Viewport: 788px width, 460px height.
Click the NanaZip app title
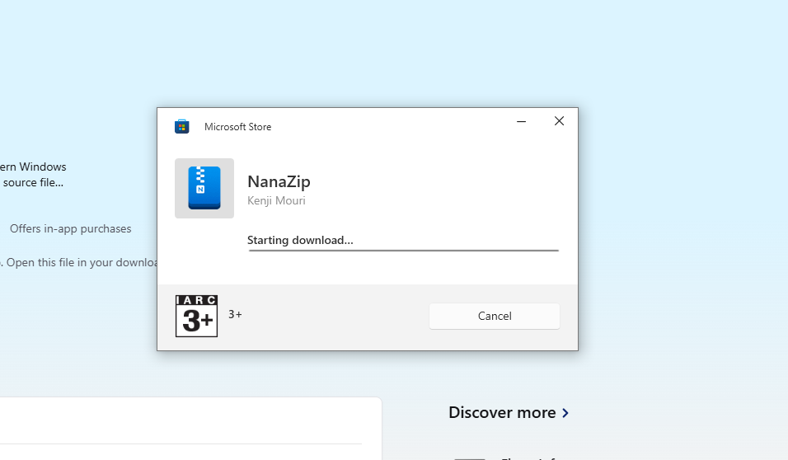coord(279,181)
